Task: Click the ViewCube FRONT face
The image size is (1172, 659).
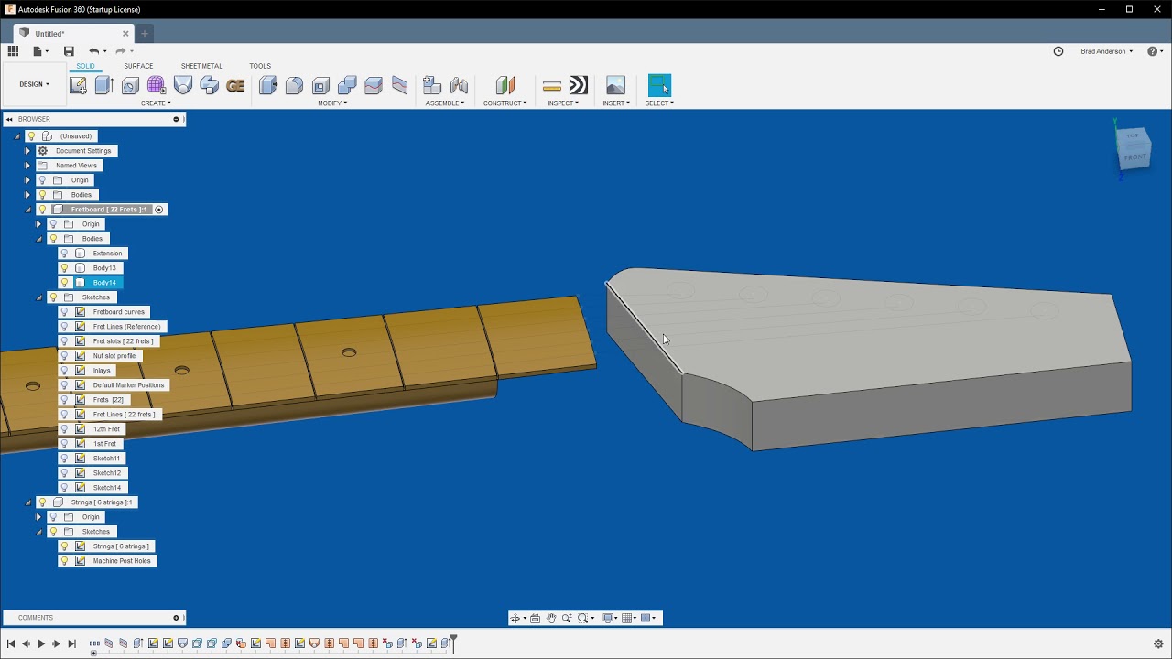Action: [x=1134, y=157]
